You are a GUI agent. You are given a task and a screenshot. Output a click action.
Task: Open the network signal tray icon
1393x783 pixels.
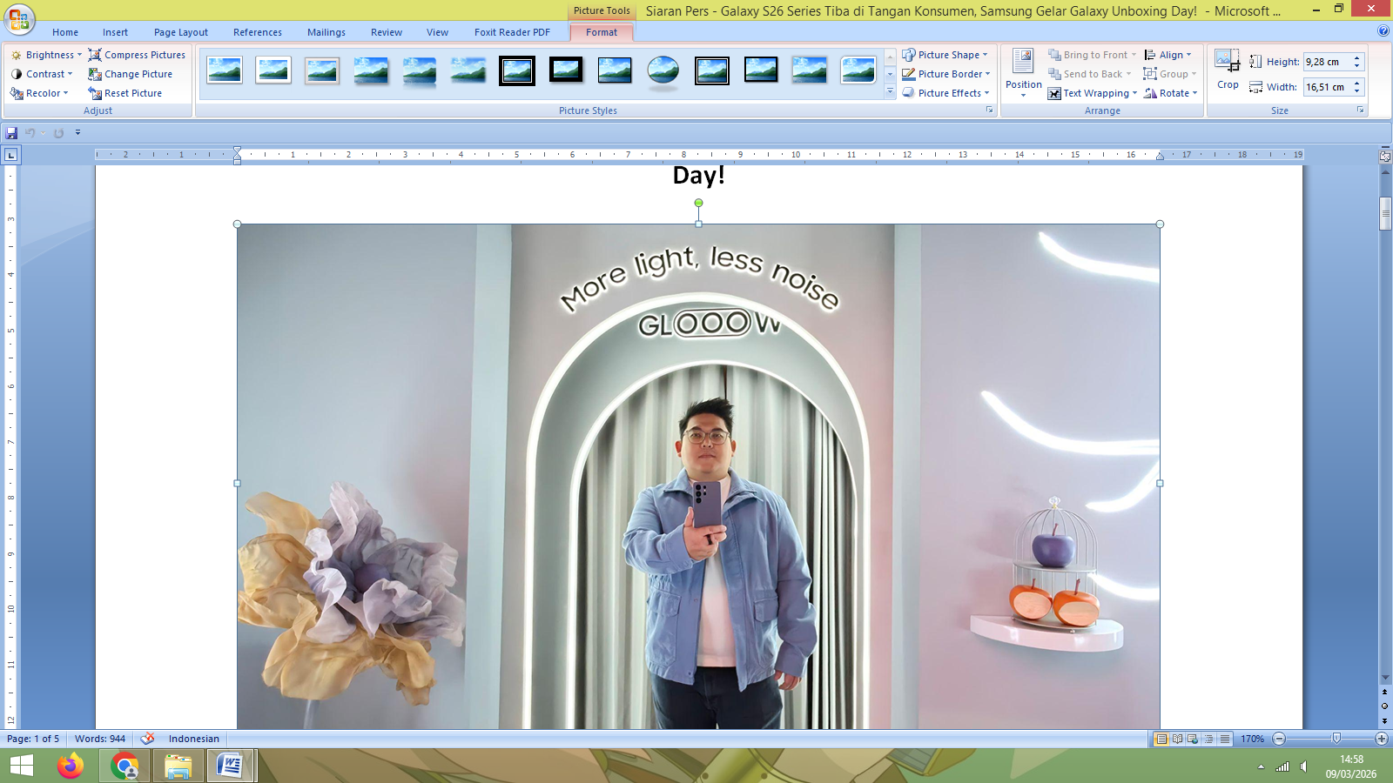pyautogui.click(x=1282, y=766)
